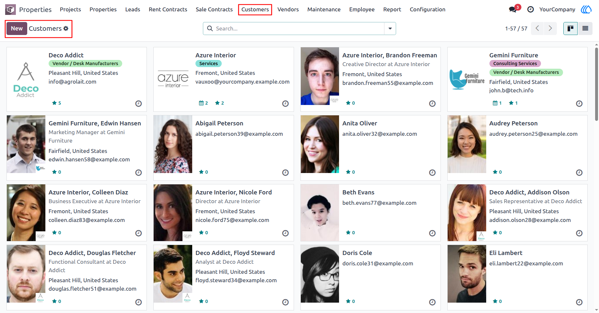Open activity clock on Deco Addict card
Viewport: 599px width, 313px height.
[x=138, y=104]
